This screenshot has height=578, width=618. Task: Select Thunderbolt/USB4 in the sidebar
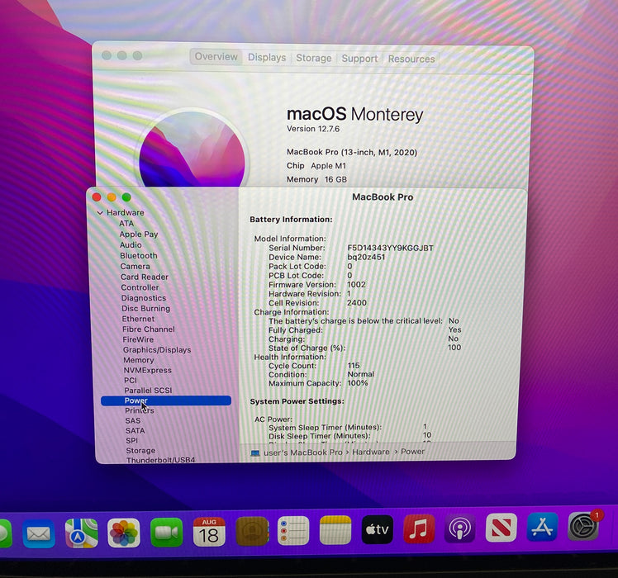coord(161,460)
